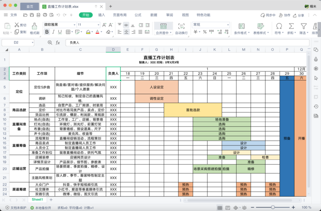
Task: Click the export to PDF icon
Action: 38,15
